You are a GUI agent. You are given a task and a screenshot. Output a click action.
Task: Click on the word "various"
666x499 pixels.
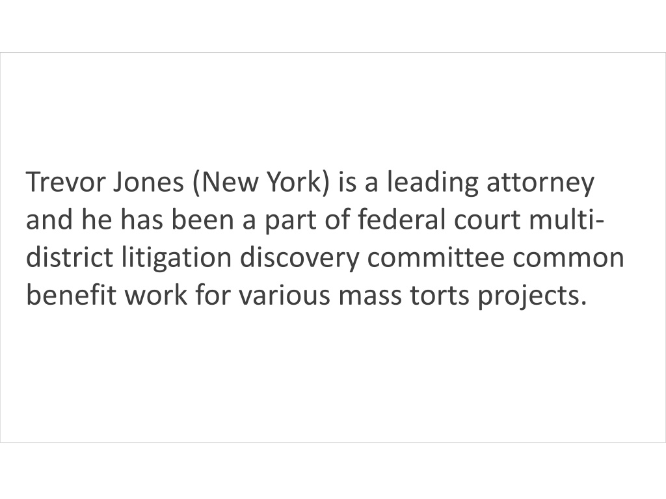[x=284, y=296]
